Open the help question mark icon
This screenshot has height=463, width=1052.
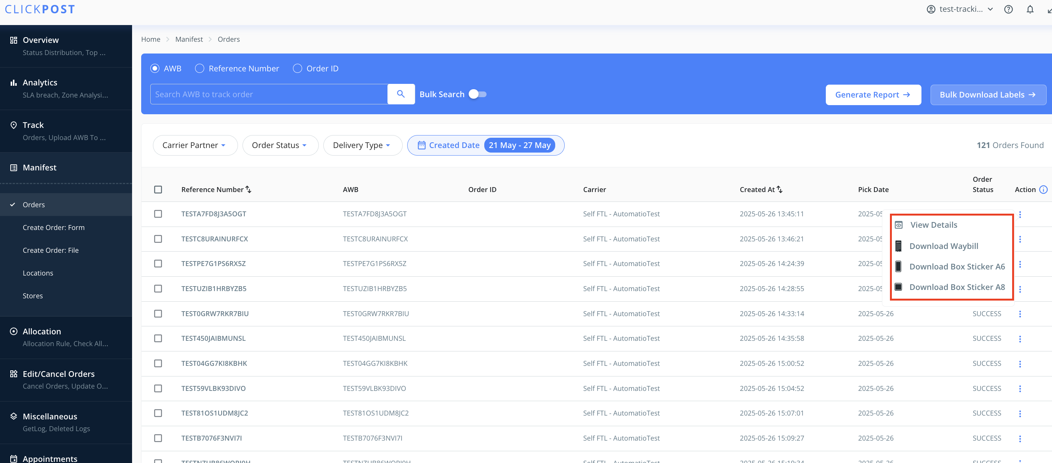click(1008, 9)
